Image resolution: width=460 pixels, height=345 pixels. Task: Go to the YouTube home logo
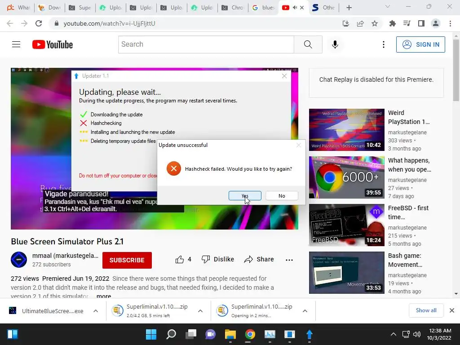[x=53, y=44]
